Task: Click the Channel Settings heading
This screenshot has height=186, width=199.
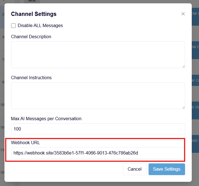Action: point(34,14)
